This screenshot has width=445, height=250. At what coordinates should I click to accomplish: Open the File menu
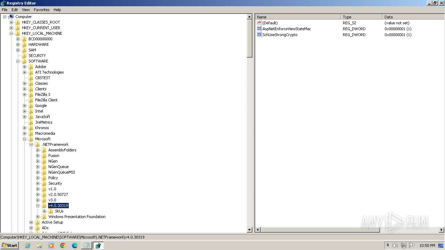click(5, 10)
